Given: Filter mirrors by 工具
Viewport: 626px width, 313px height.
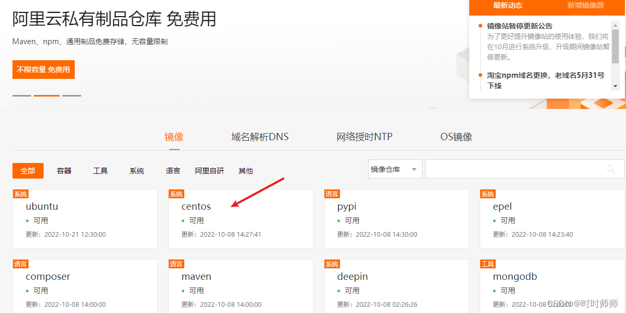Looking at the screenshot, I should (x=100, y=171).
